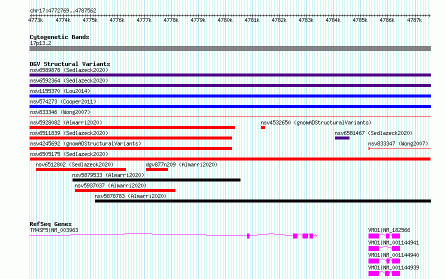
Task: Click the VMO1|NM_001144940 transcript label
Action: coord(393,255)
